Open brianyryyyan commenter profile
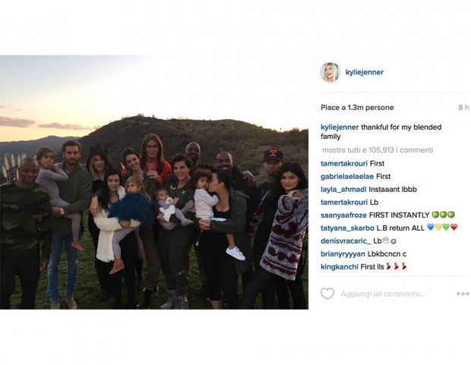471x365 pixels. tap(343, 254)
